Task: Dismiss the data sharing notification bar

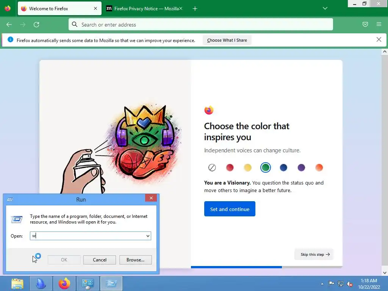Action: (379, 39)
